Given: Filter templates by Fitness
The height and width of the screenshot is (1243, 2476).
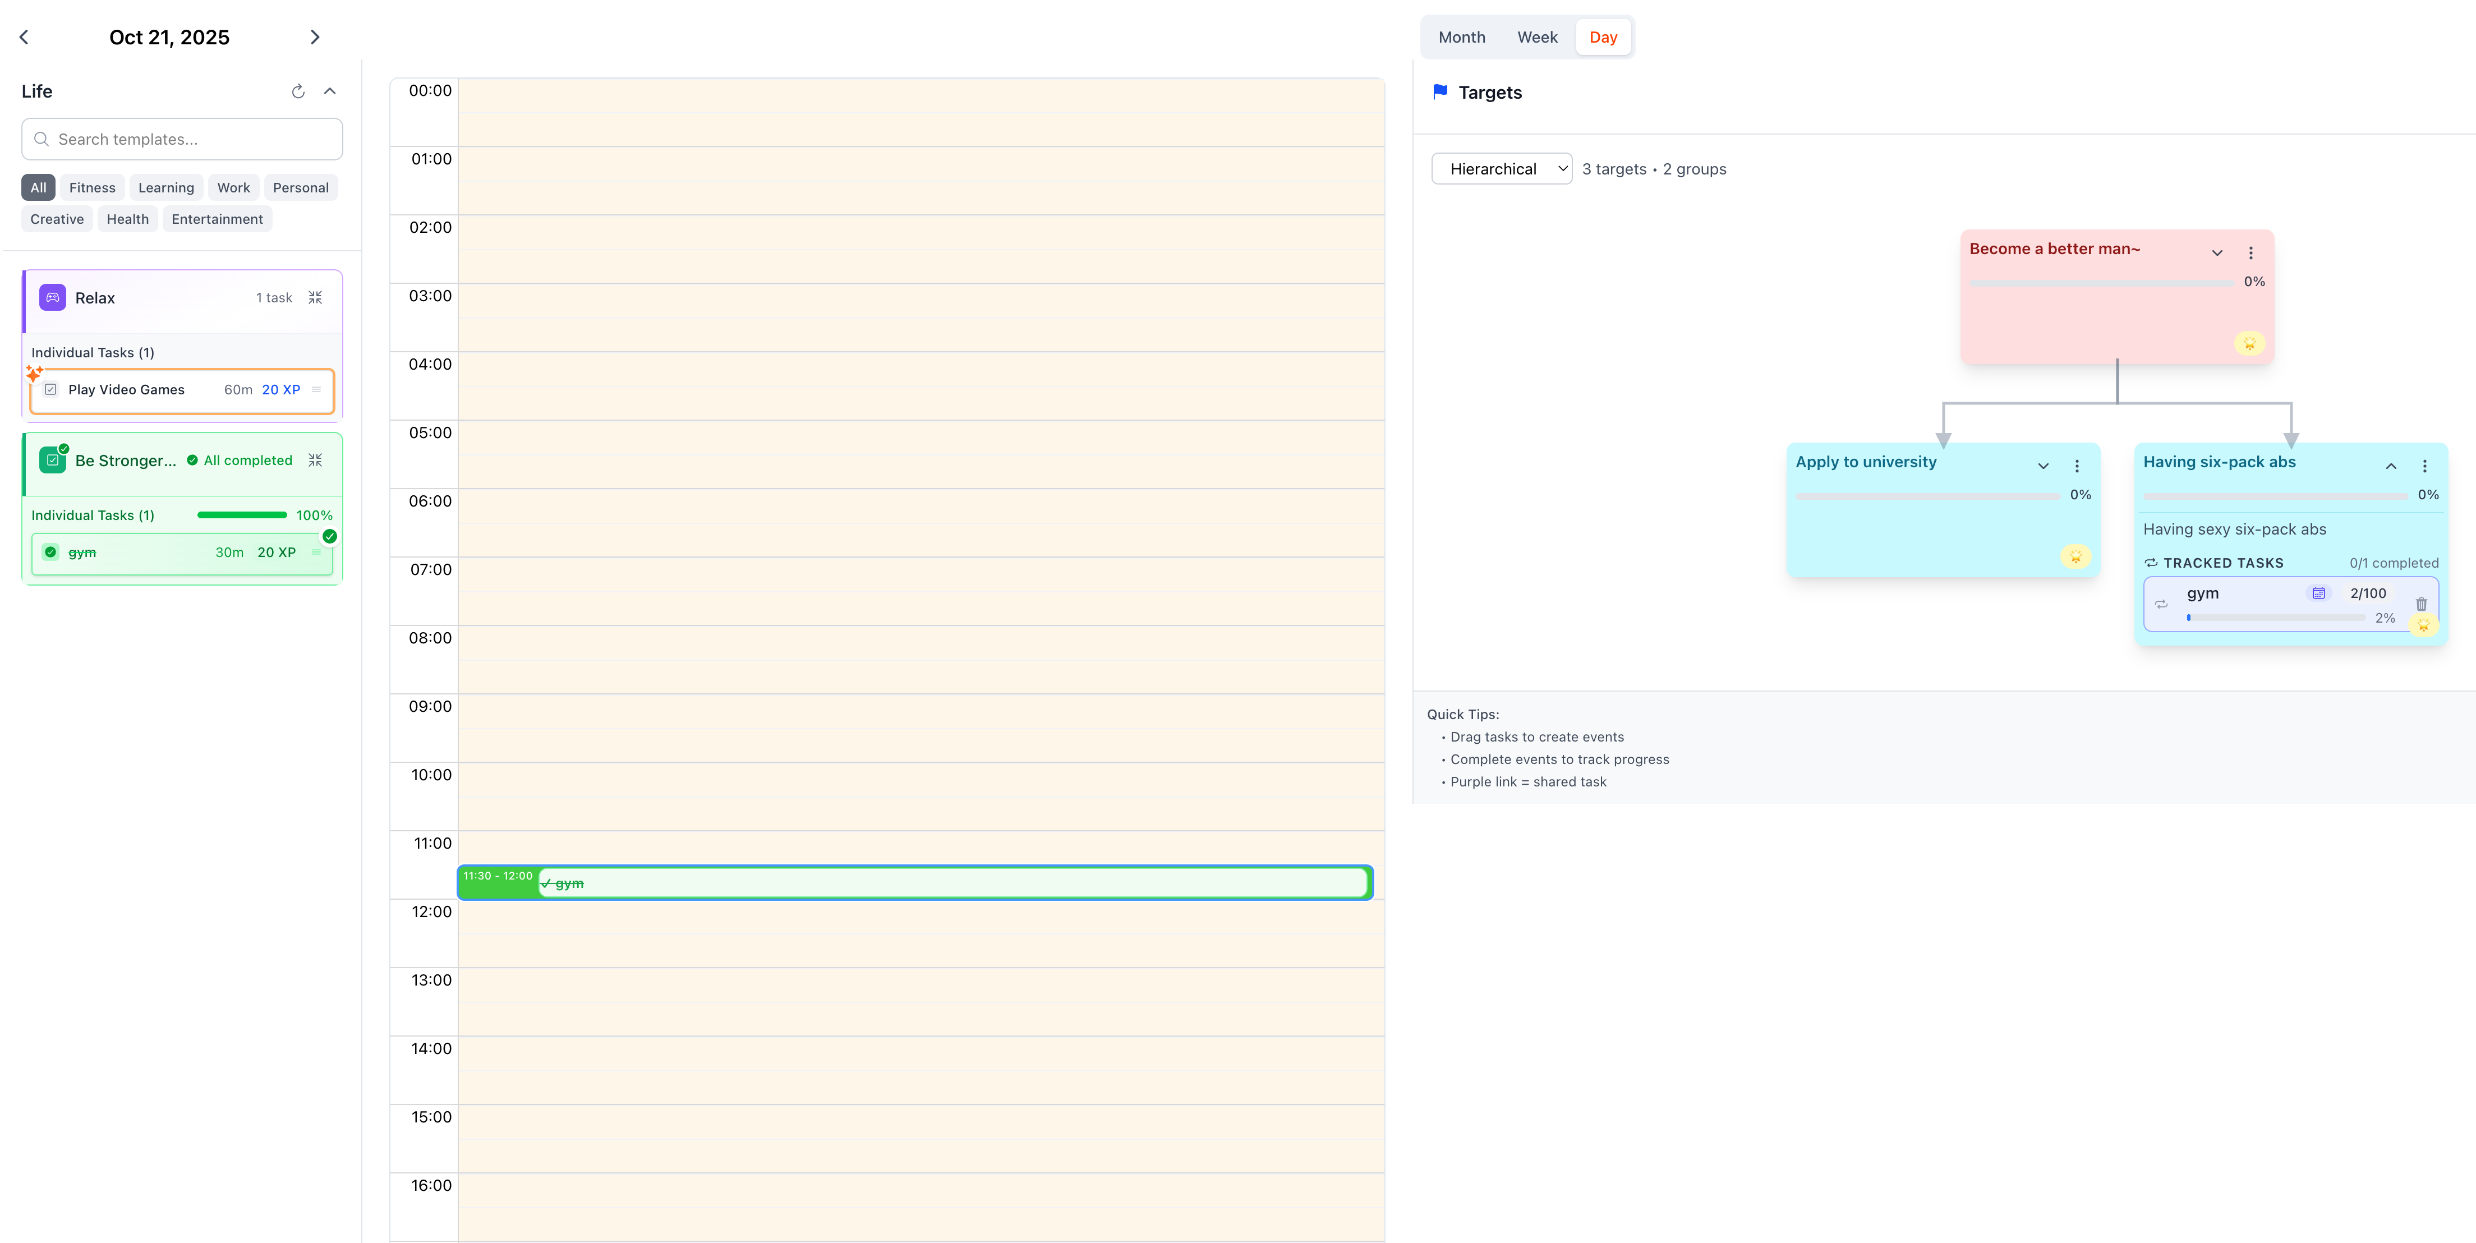Looking at the screenshot, I should coord(92,187).
